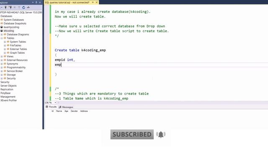Viewport: 268px width, 150px height.
Task: Click the Graph Tables folder icon
Action: tap(8, 53)
